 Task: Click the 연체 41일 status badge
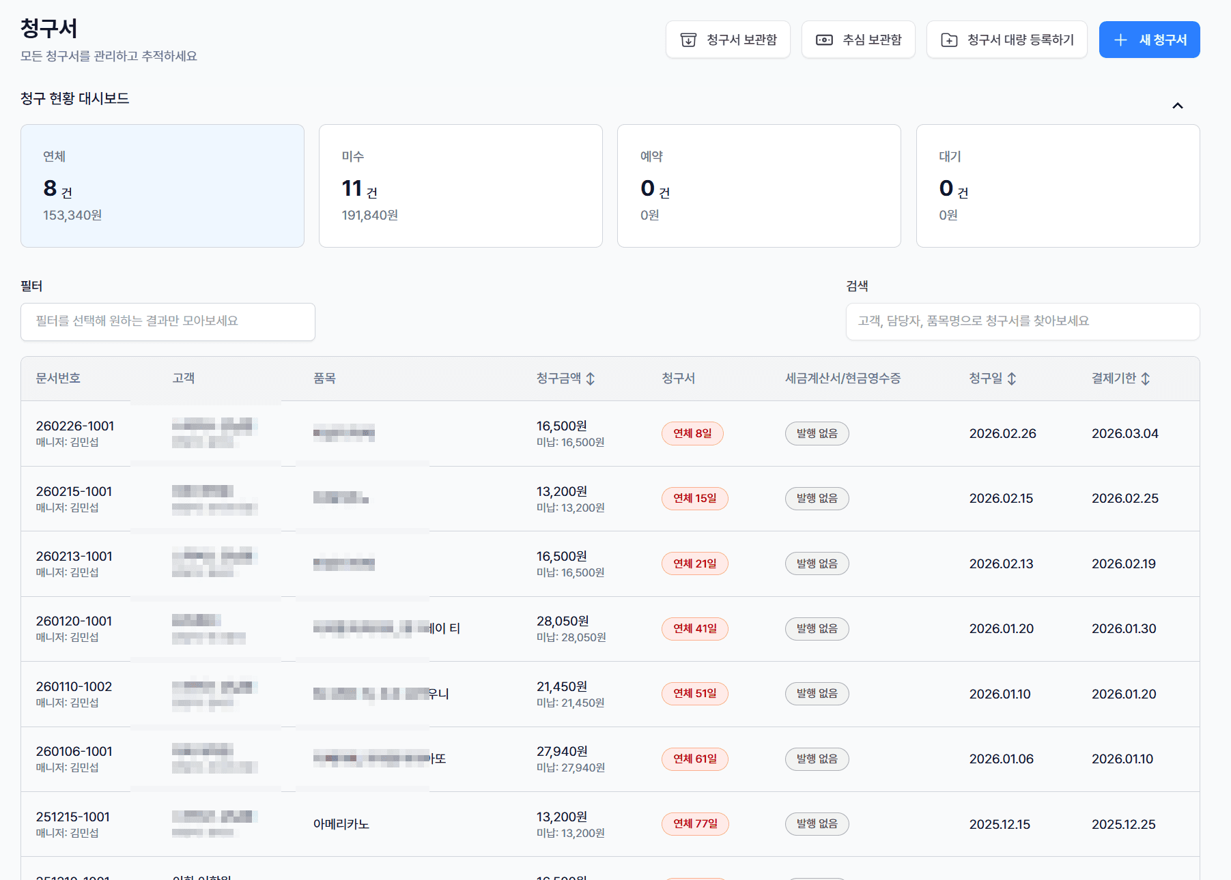[x=695, y=628]
